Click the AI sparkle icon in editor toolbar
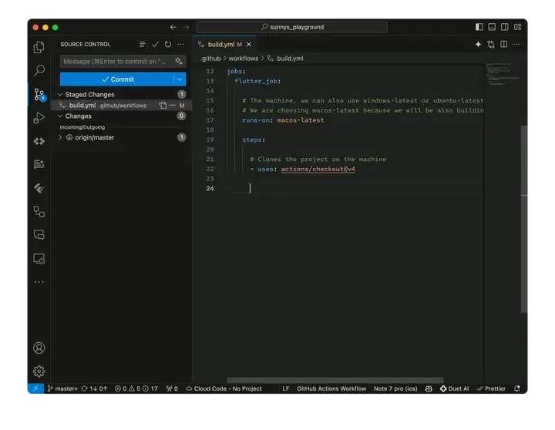This screenshot has width=555, height=430. coord(478,44)
